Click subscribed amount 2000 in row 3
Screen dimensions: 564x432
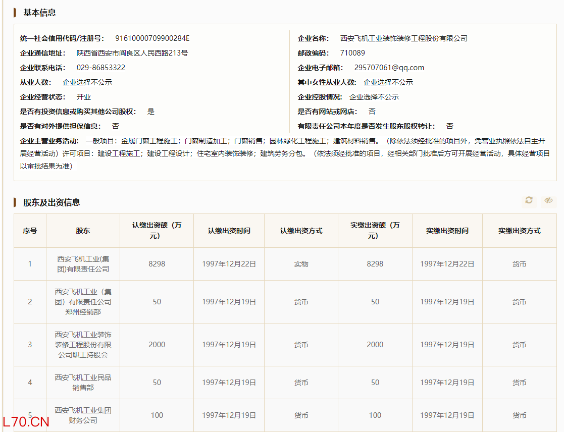pyautogui.click(x=157, y=345)
